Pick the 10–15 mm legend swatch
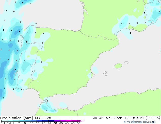 pyautogui.click(x=34, y=121)
